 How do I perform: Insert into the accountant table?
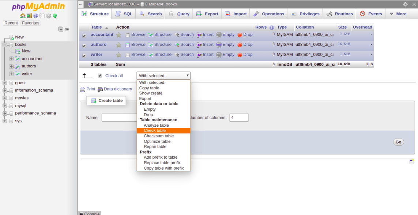[205, 34]
